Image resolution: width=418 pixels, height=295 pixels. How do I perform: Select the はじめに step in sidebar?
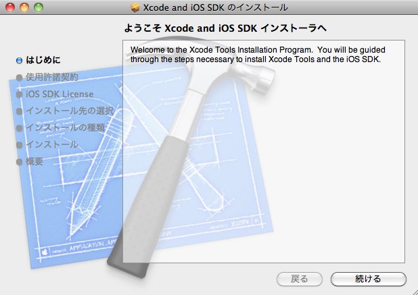coord(43,60)
